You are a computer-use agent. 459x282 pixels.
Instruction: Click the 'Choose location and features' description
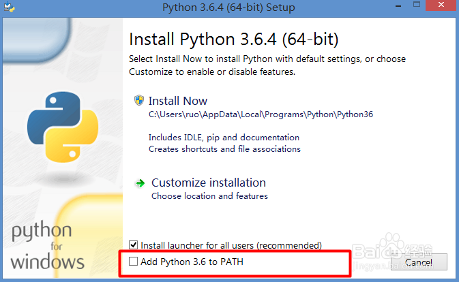tap(209, 196)
